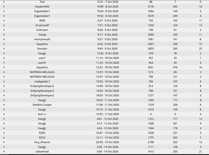Expand the Soundar row arrow
Screen dimensions: 209x155
[4, 49]
